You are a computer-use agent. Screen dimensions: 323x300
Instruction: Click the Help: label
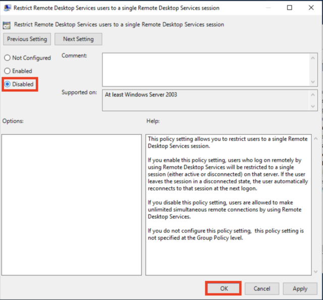153,121
